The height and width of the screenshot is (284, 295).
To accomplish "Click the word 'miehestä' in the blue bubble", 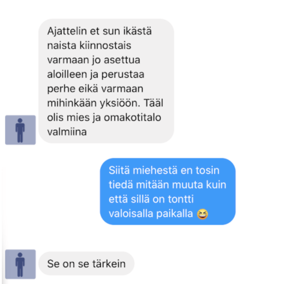I will point(155,170).
